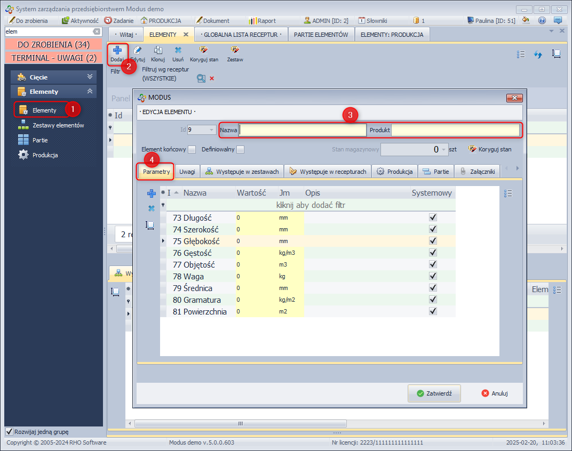Open the Partie elementów tab

(x=321, y=34)
